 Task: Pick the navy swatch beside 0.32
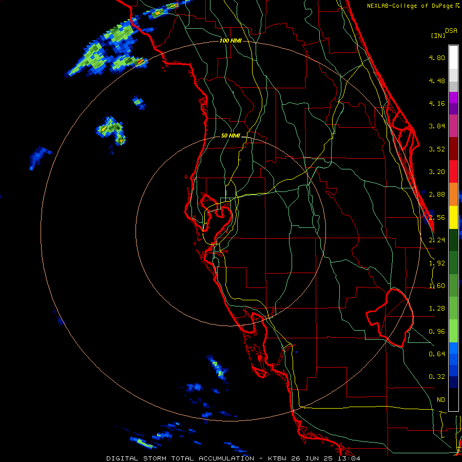pos(453,382)
